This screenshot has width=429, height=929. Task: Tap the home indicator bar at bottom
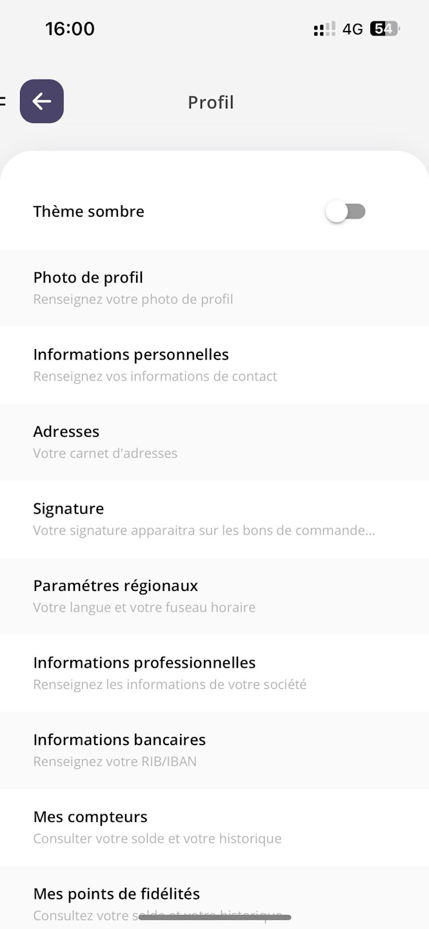click(214, 917)
